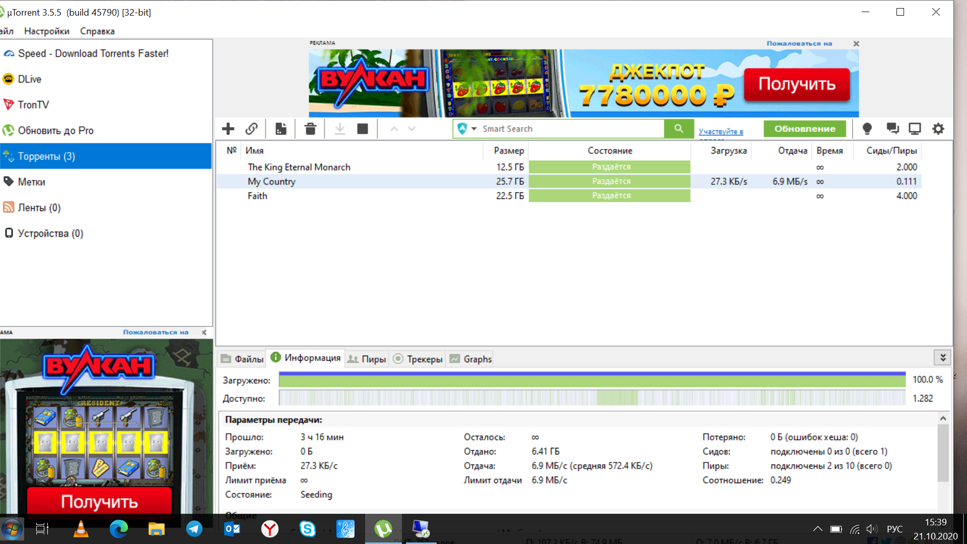Image resolution: width=967 pixels, height=544 pixels.
Task: Open TronTV in the sidebar
Action: pyautogui.click(x=106, y=105)
